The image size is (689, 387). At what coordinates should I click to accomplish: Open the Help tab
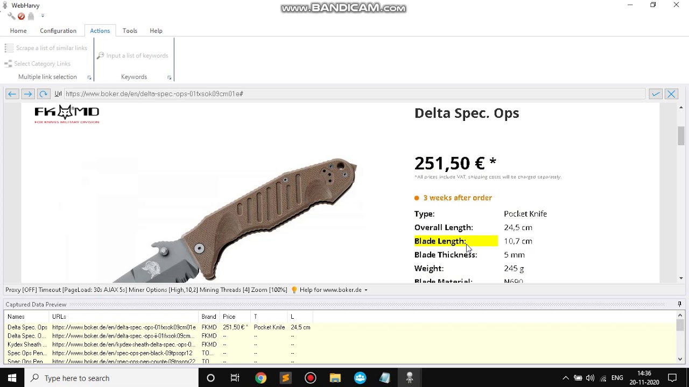tap(156, 31)
